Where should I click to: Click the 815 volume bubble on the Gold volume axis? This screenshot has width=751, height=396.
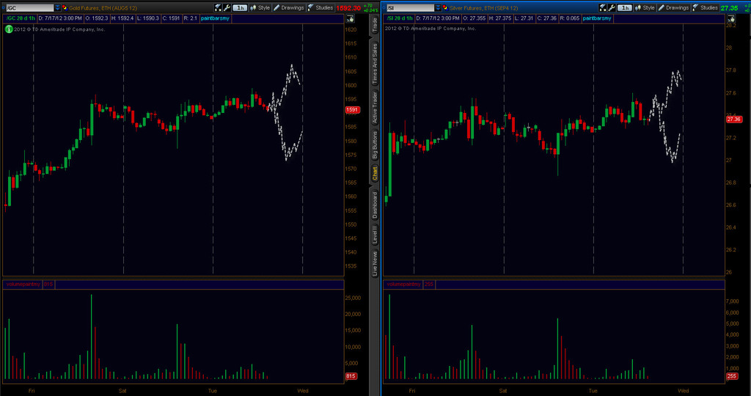pyautogui.click(x=351, y=376)
